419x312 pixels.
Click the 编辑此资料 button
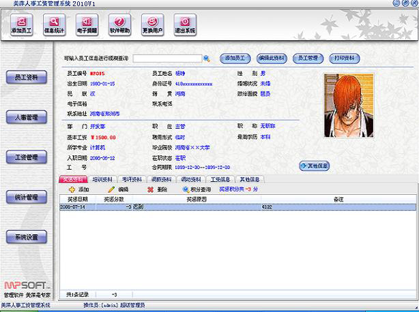tap(272, 59)
